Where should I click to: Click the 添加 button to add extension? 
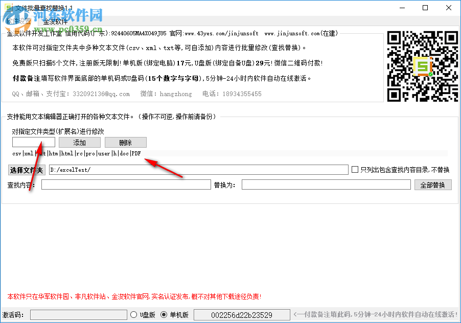coord(79,142)
